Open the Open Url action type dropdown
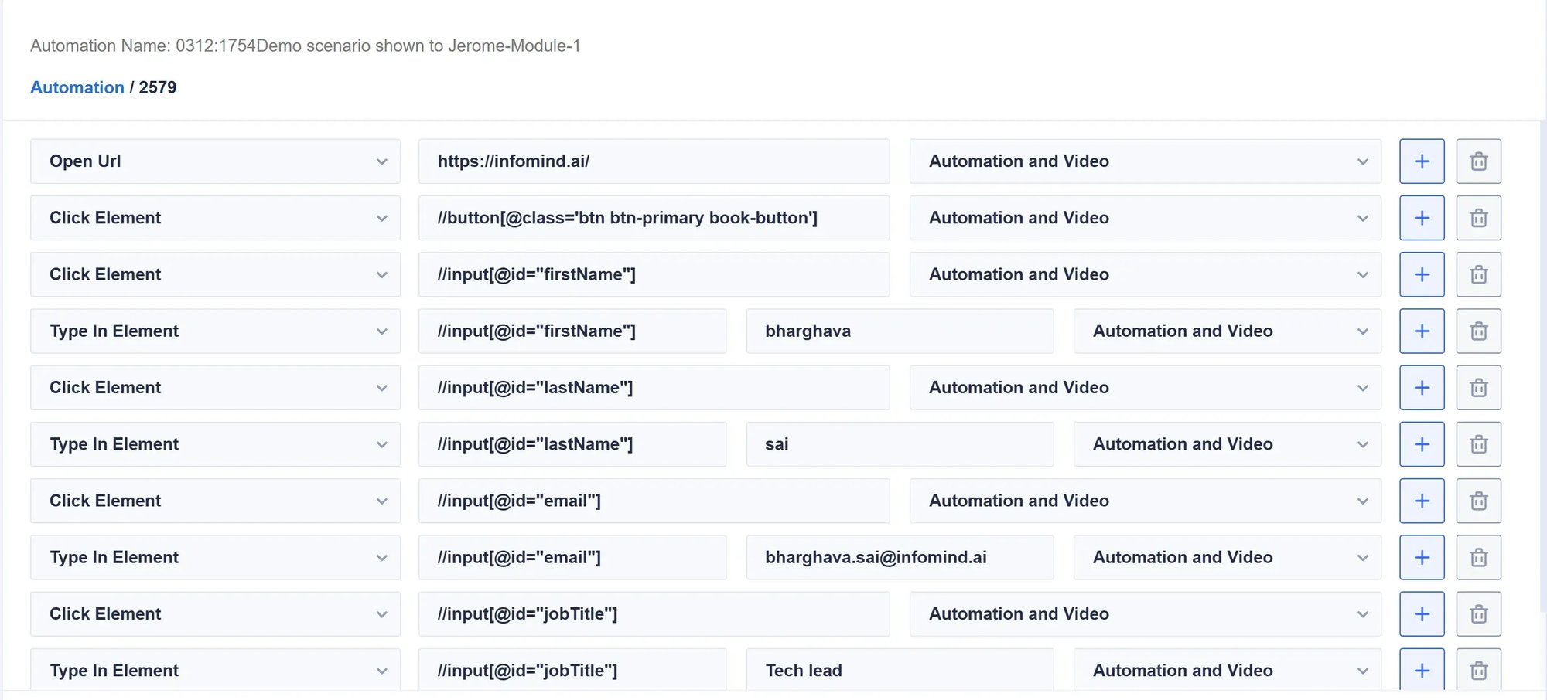The image size is (1547, 700). point(214,161)
